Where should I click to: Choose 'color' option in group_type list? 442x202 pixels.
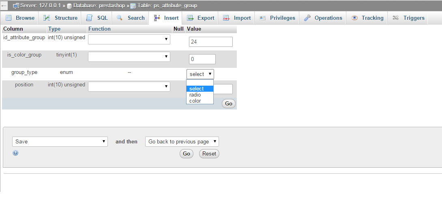[200, 101]
